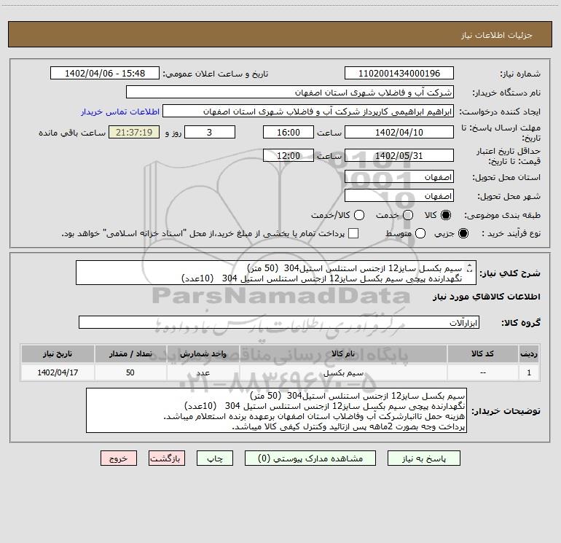Click the buyer organization name field
This screenshot has height=543, width=561.
(290, 93)
